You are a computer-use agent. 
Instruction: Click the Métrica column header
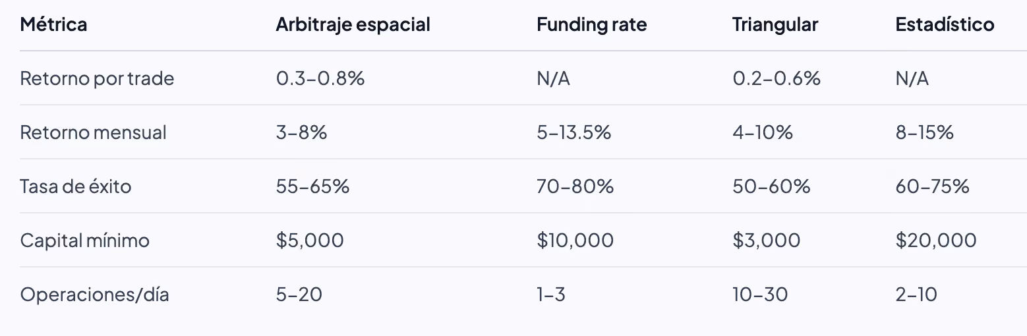click(x=53, y=24)
